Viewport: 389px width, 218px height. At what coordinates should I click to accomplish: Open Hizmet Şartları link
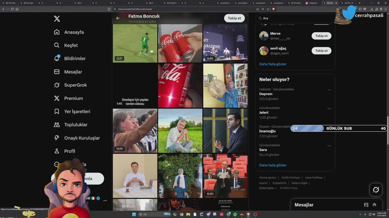coord(267,178)
